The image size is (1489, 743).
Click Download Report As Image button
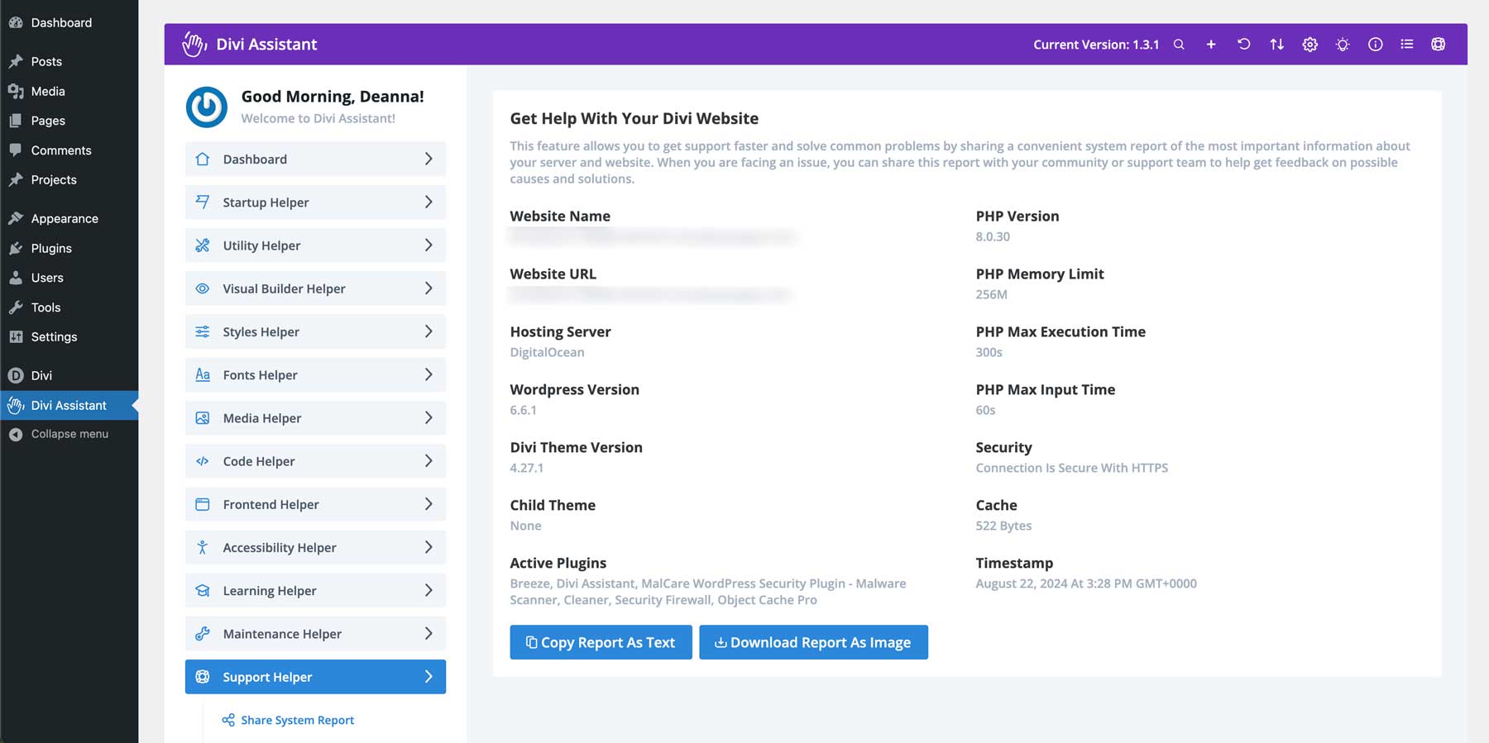point(813,642)
